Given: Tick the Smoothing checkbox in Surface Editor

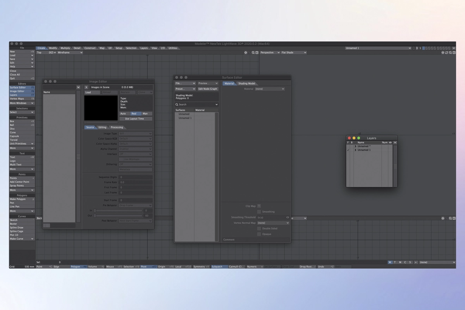Looking at the screenshot, I should (259, 212).
